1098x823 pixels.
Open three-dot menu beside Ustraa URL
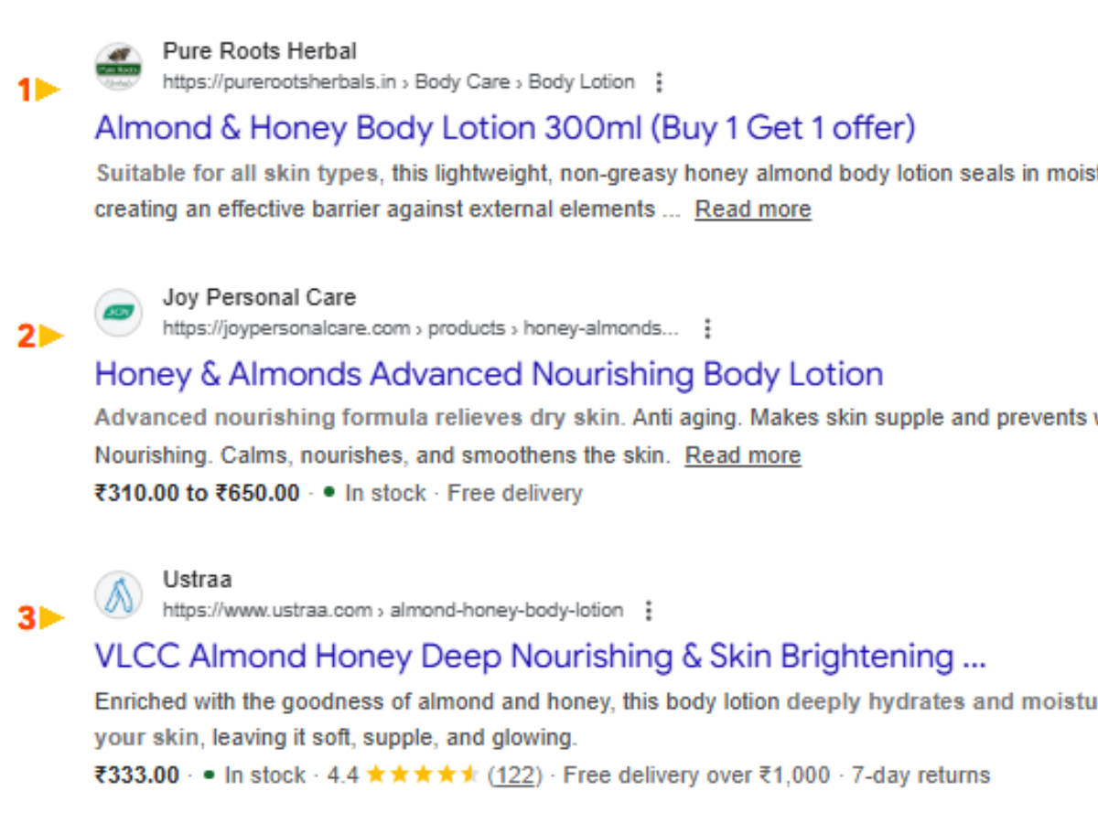tap(648, 610)
